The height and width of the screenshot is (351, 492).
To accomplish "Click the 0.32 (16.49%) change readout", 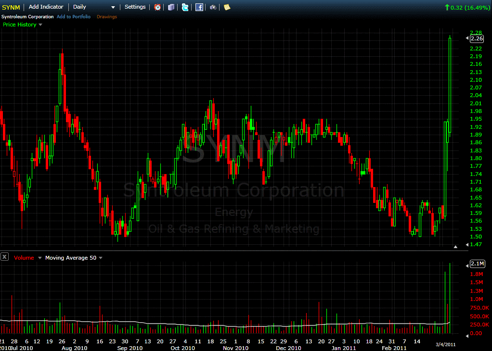I will point(467,8).
